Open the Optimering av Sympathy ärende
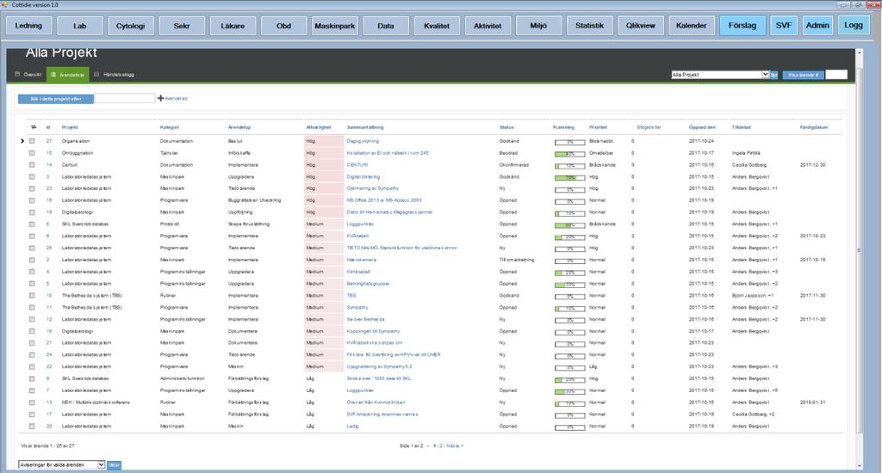Image resolution: width=882 pixels, height=473 pixels. (x=372, y=188)
